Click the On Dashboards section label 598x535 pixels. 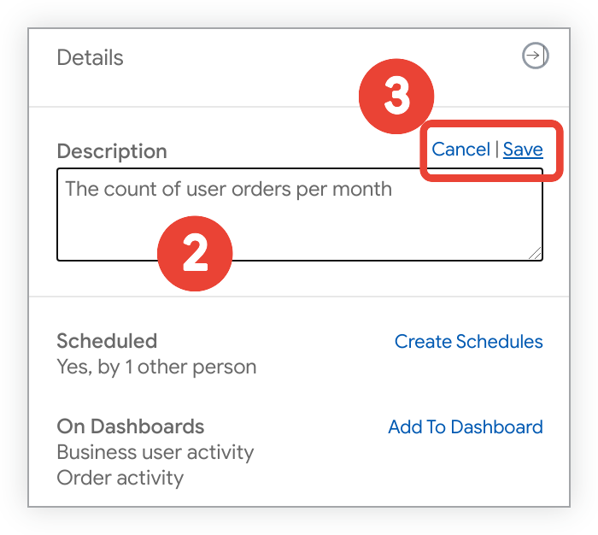pyautogui.click(x=130, y=426)
